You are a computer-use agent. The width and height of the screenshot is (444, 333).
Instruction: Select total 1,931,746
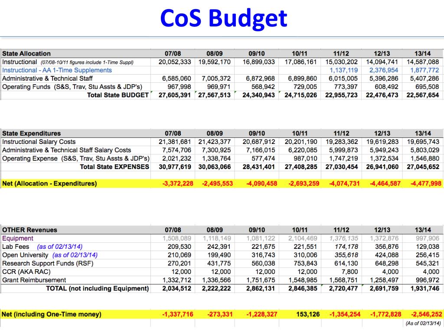click(424, 288)
